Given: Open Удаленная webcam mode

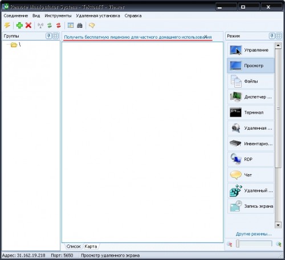Looking at the screenshot, I should (x=251, y=128).
